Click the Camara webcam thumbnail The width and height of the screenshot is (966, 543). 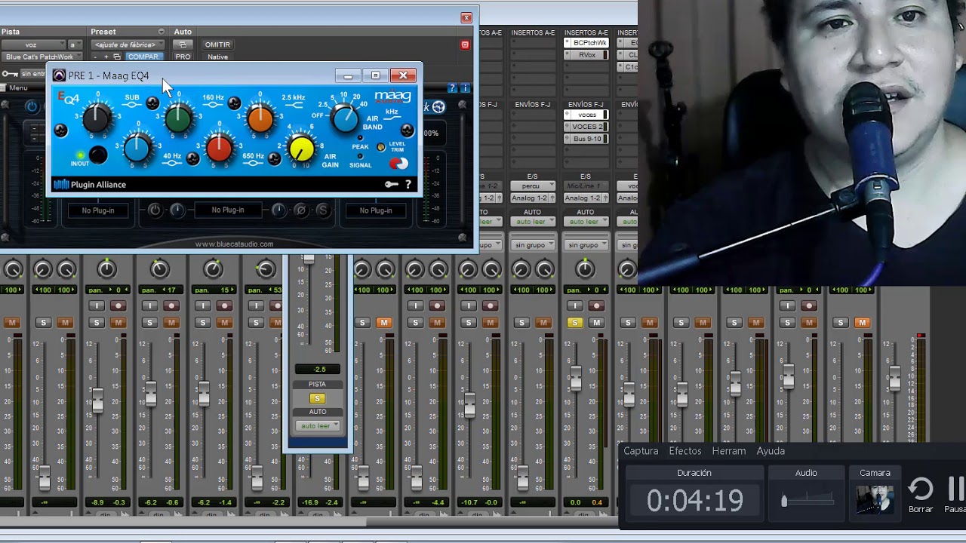(x=875, y=499)
